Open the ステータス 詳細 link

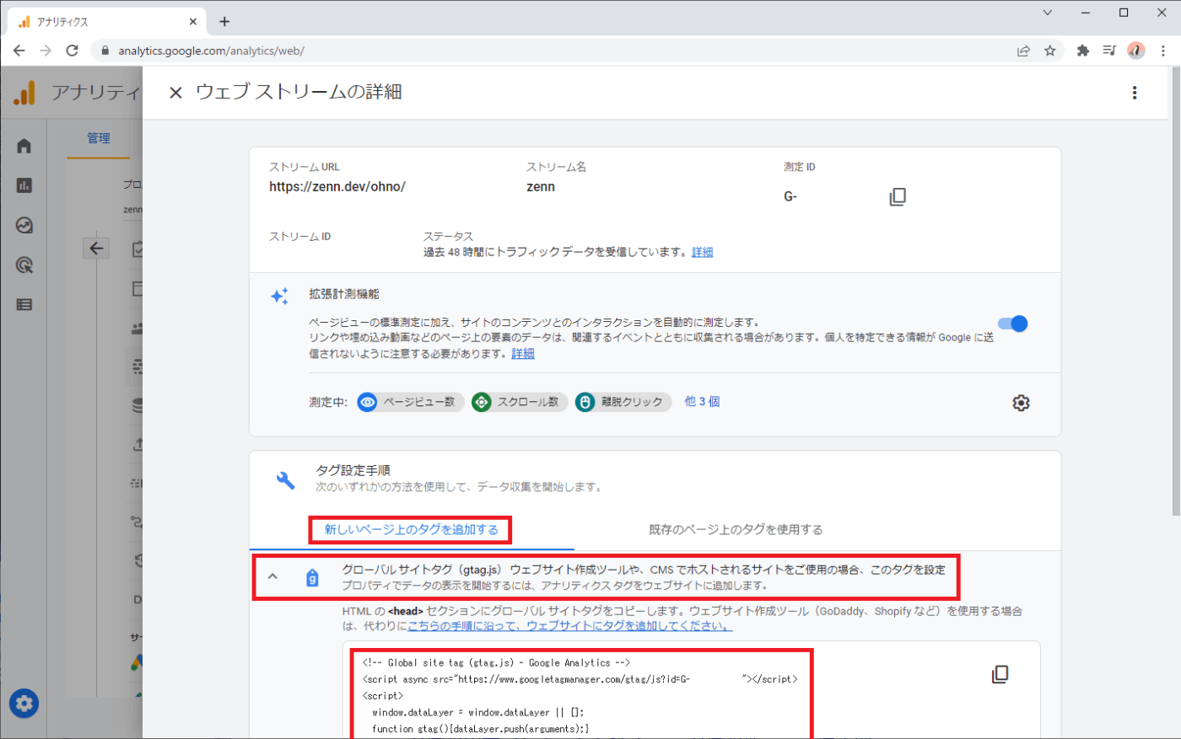pyautogui.click(x=703, y=252)
